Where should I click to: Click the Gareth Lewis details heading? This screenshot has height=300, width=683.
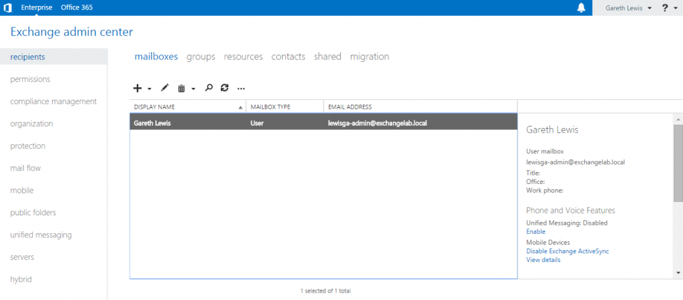pyautogui.click(x=552, y=130)
